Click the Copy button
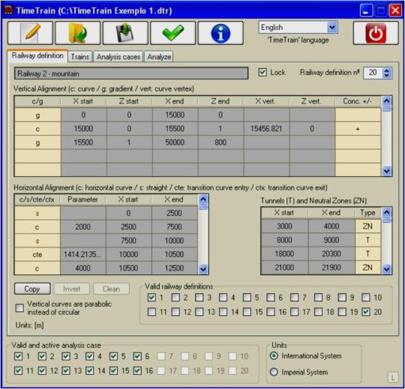The height and width of the screenshot is (389, 405). tap(32, 289)
